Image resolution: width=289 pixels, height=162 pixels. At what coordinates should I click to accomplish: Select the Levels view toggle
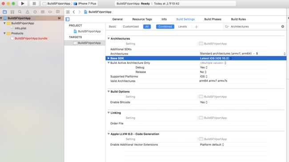[x=182, y=27]
